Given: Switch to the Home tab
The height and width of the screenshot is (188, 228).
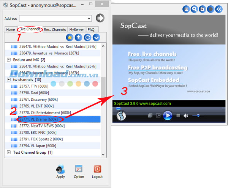Looking at the screenshot, I should 11,29.
